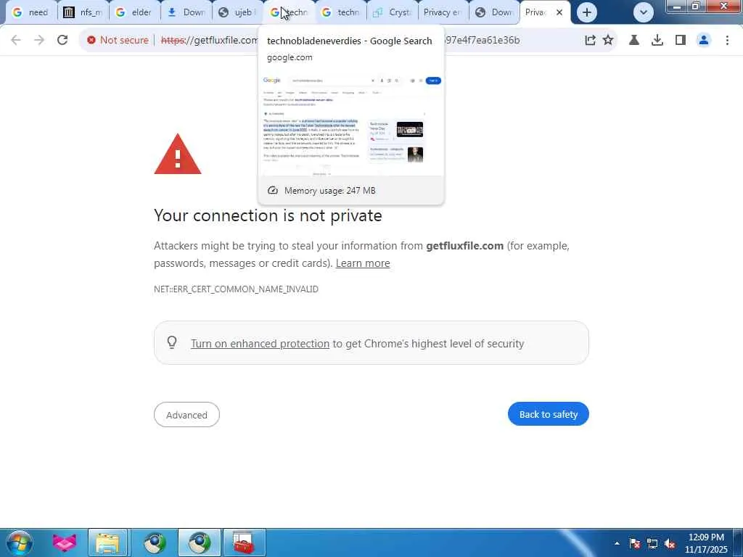Click the Action Center flag tray icon
Image resolution: width=743 pixels, height=557 pixels.
(x=635, y=543)
